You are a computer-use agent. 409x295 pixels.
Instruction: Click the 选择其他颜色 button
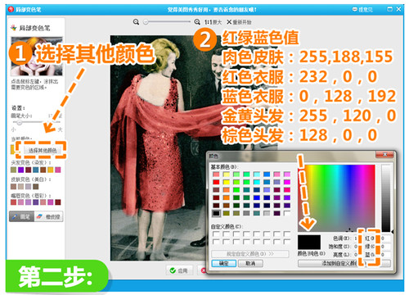coord(43,150)
